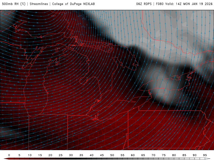Click the "55" tick label on color scale
The image size is (214, 160).
123,155
